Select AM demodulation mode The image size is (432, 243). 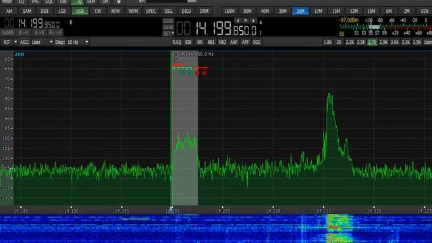pos(9,11)
